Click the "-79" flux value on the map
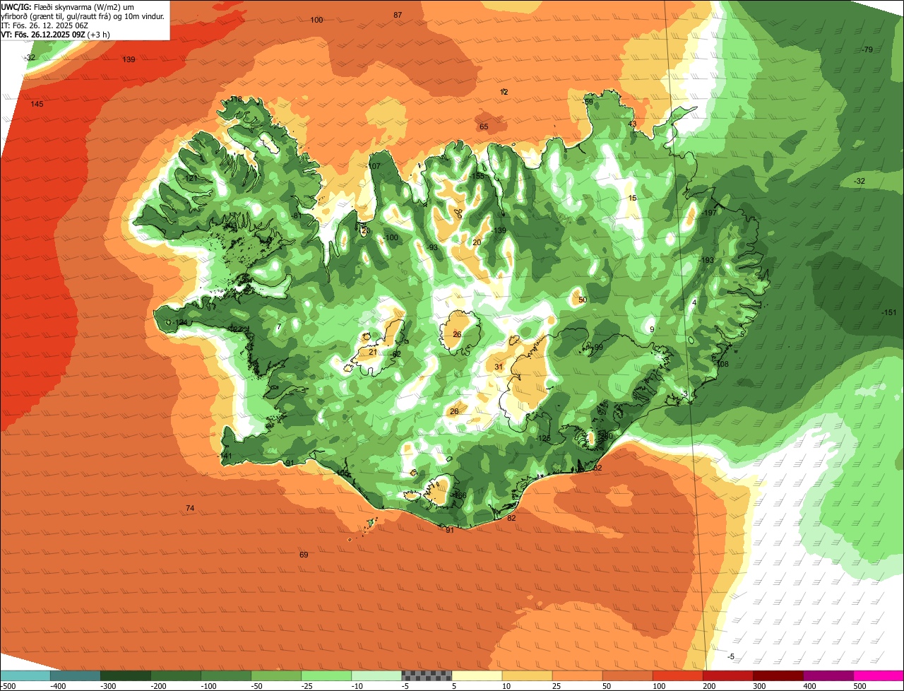The image size is (904, 691). 867,49
